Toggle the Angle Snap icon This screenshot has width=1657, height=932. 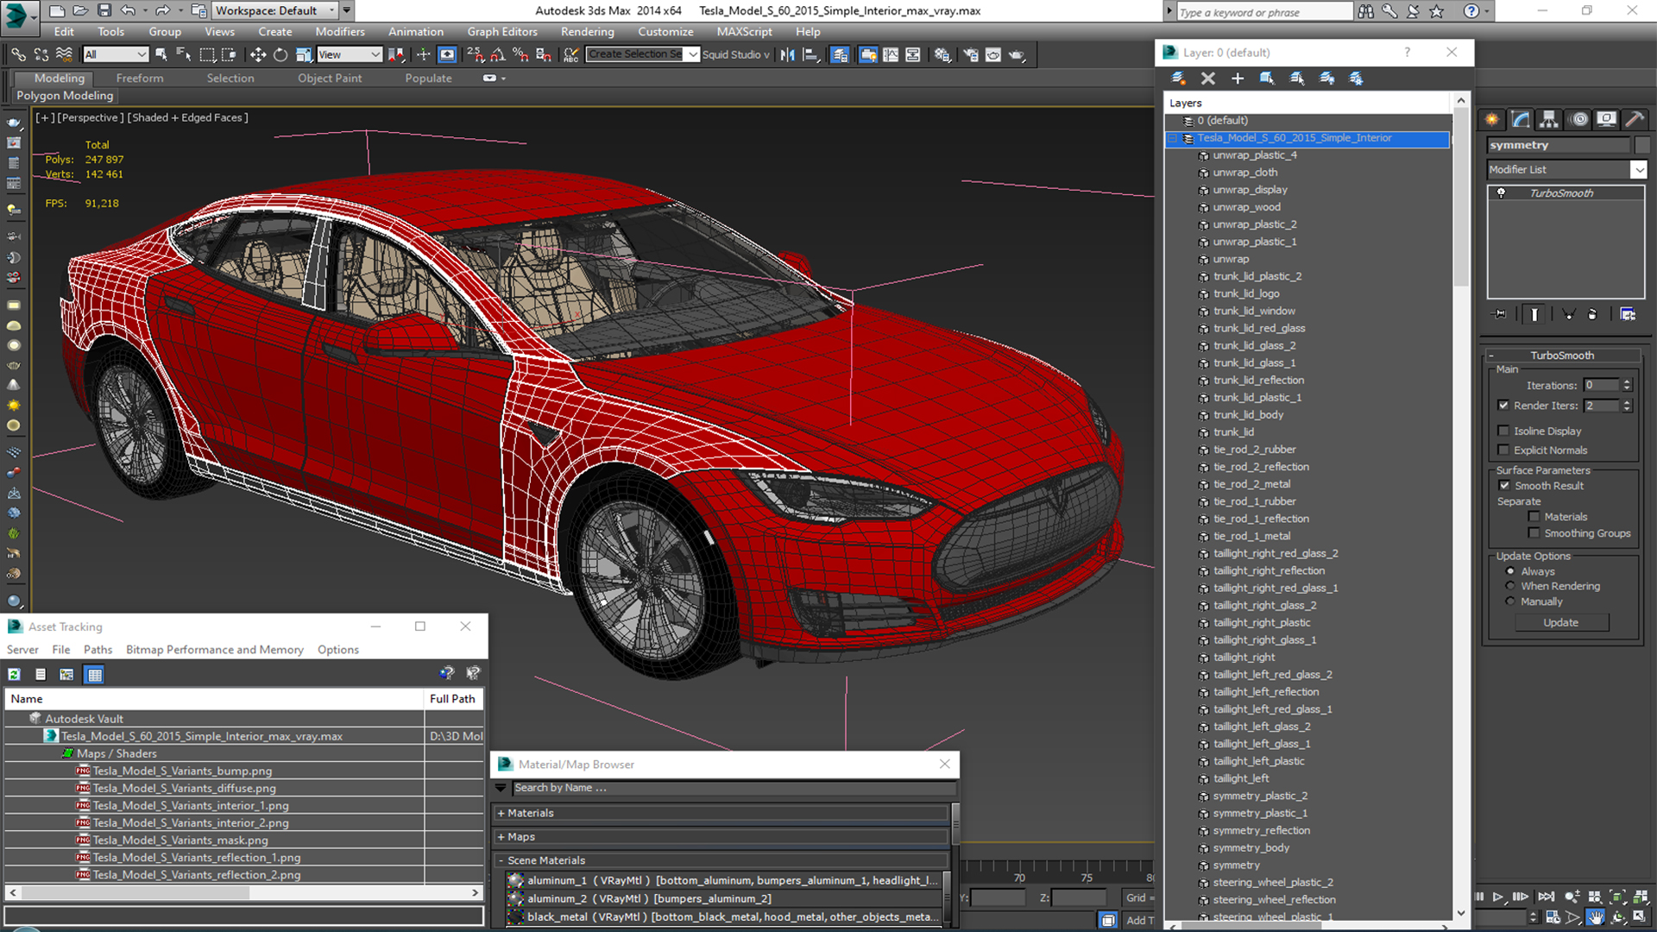(x=498, y=54)
